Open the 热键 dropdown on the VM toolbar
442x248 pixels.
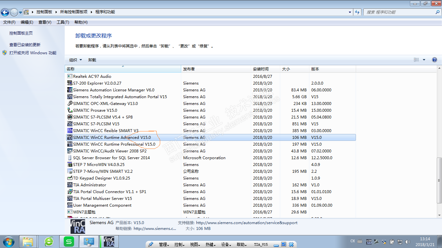click(x=211, y=245)
